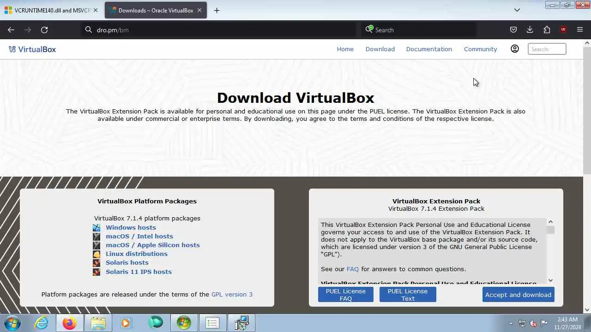Click the Linux distributions icon

click(96, 254)
